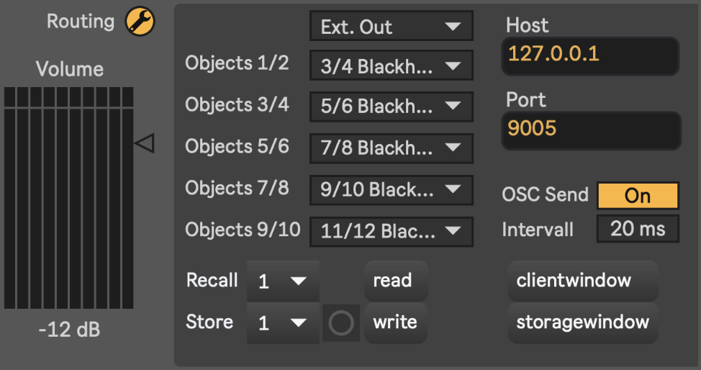Expand the Objects 7/8 routing menu

pyautogui.click(x=392, y=190)
